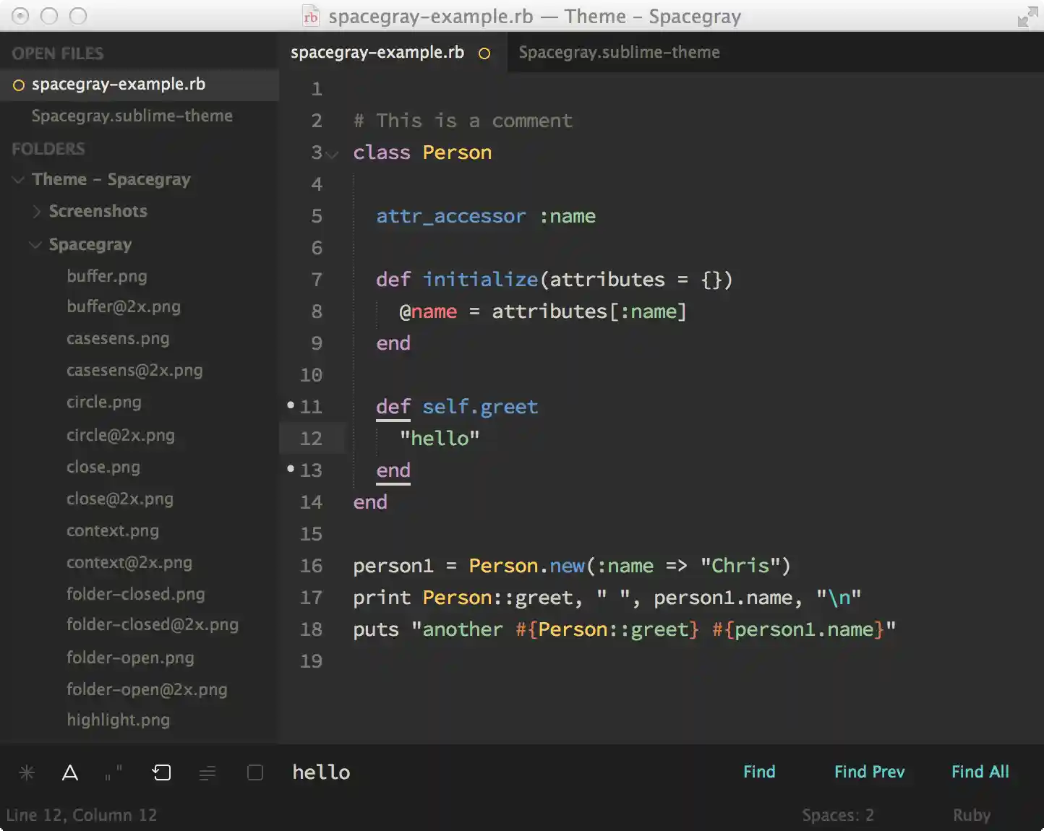The height and width of the screenshot is (831, 1044).
Task: Click the rb file icon in title bar
Action: coord(311,17)
